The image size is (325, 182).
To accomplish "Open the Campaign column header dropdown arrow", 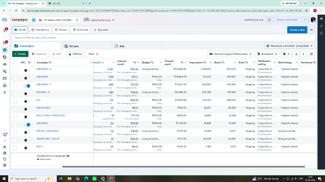I will click(x=91, y=63).
